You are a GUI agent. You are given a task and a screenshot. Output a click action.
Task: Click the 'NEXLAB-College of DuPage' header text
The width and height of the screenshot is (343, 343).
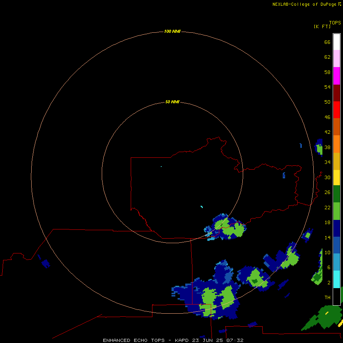tap(305, 4)
